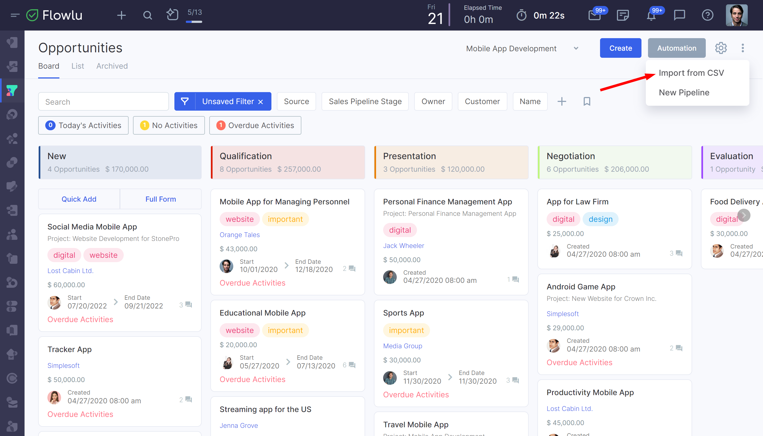Screen dimensions: 763x436
Task: Toggle No Activities filter
Action: tap(169, 125)
